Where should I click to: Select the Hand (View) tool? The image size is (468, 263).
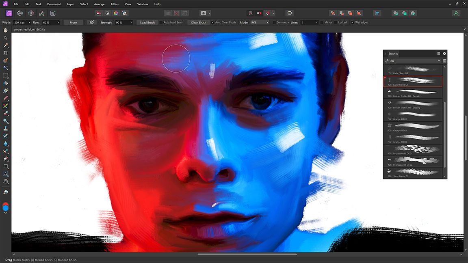6,30
